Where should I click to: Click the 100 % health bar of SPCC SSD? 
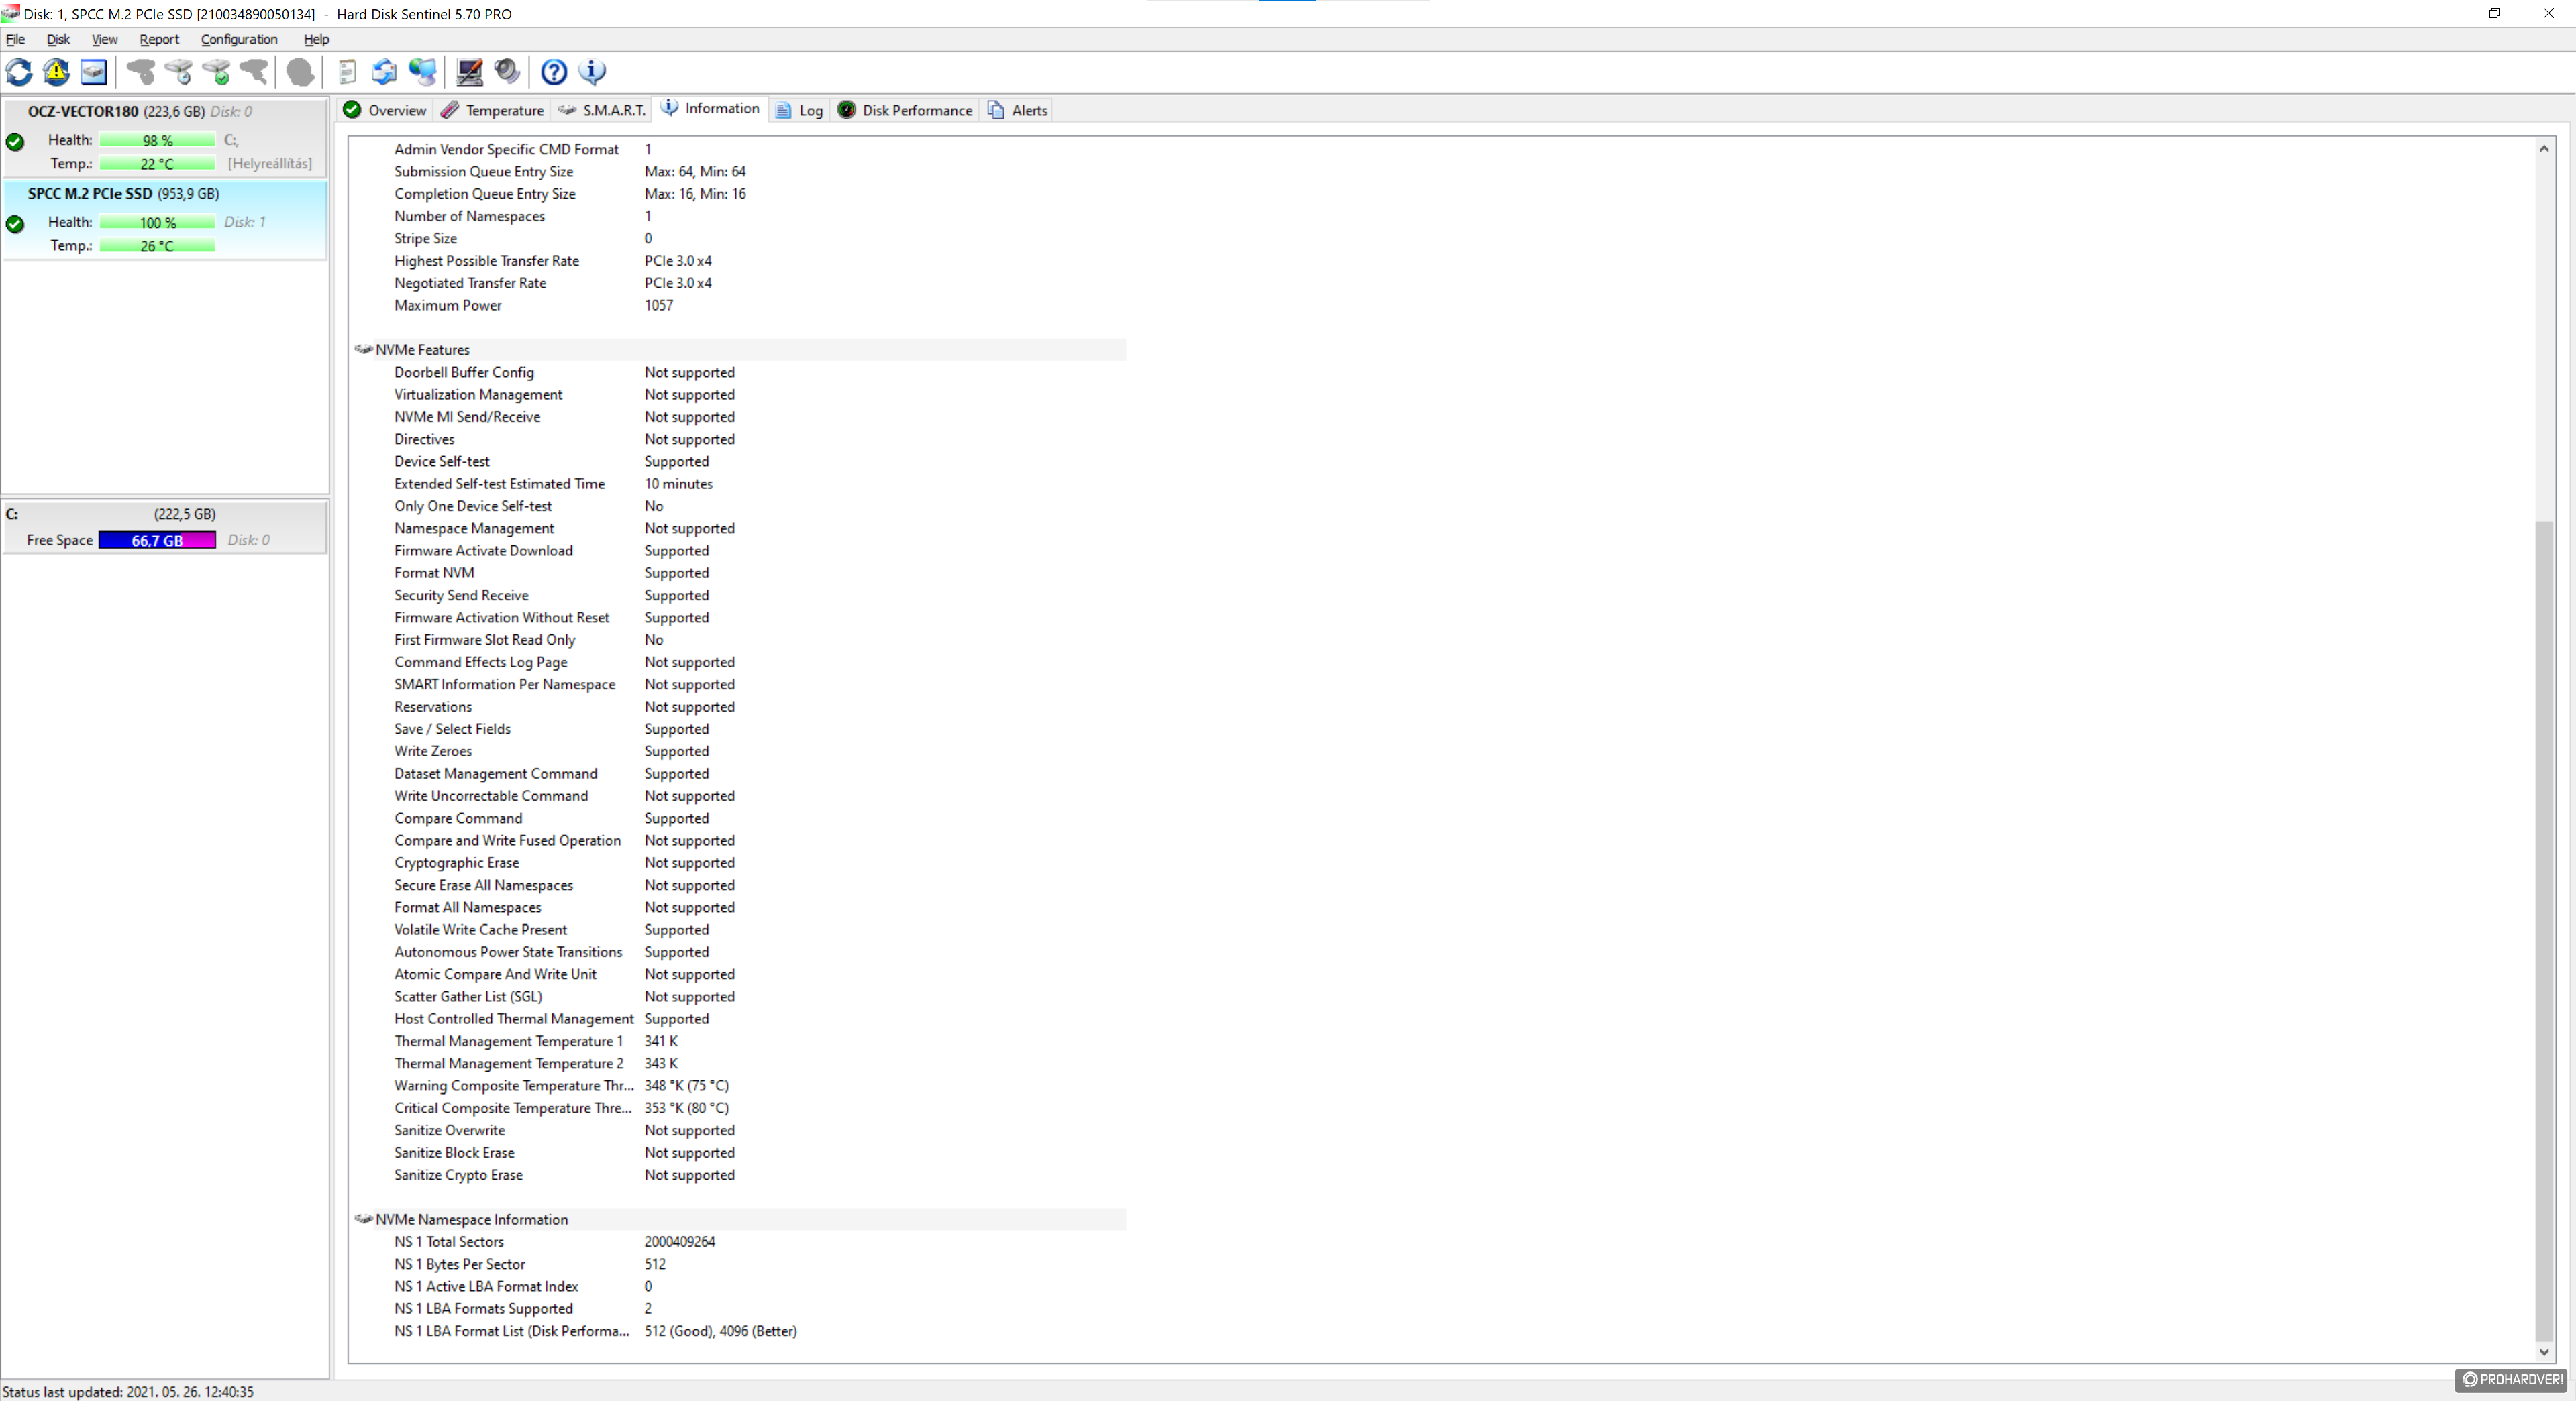[157, 223]
